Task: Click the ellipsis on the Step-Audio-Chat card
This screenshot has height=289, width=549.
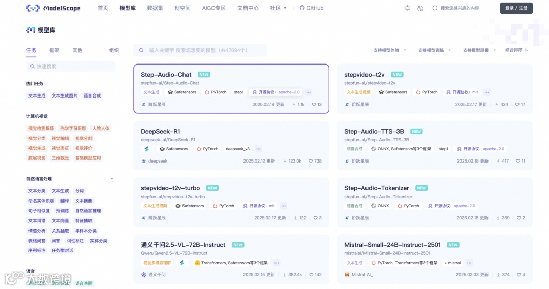Action: [308, 92]
